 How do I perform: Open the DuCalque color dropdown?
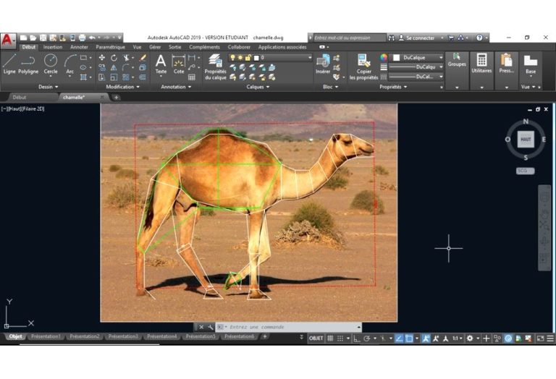(417, 57)
